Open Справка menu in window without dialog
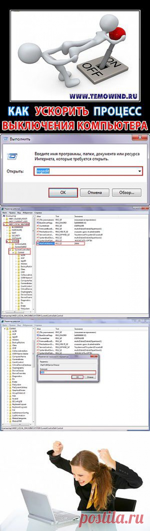The height and width of the screenshot is (531, 150). pos(38,213)
